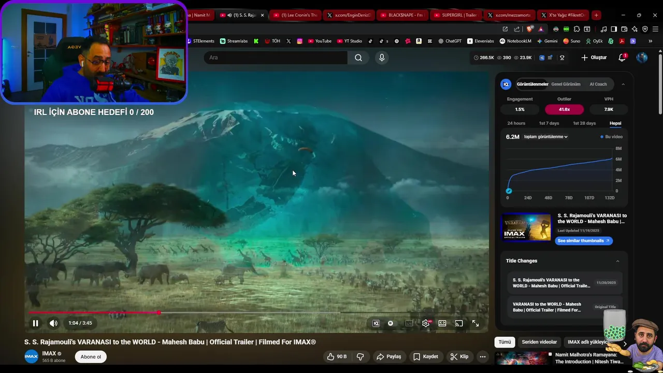Click the Outlier 41.6x value pill
The image size is (663, 373).
(x=564, y=109)
